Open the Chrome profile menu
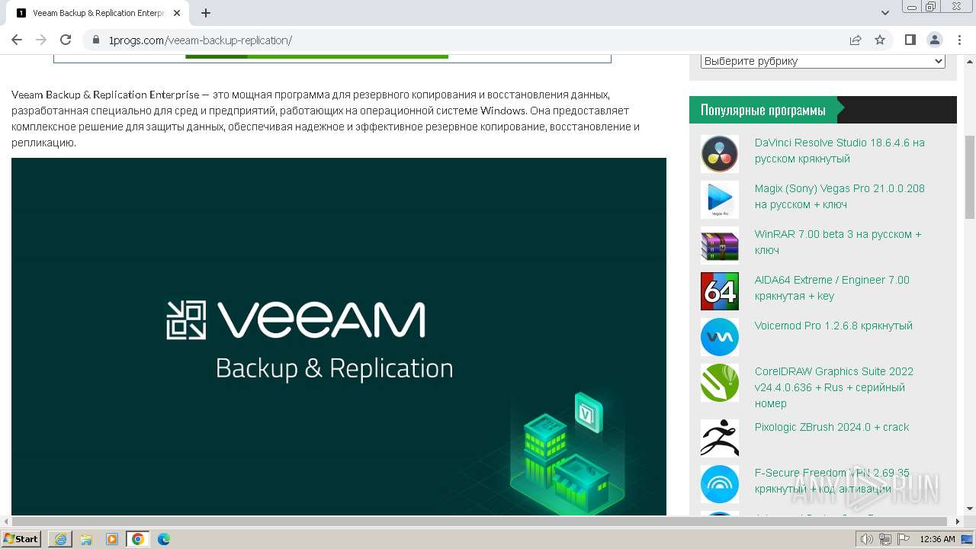 (935, 40)
